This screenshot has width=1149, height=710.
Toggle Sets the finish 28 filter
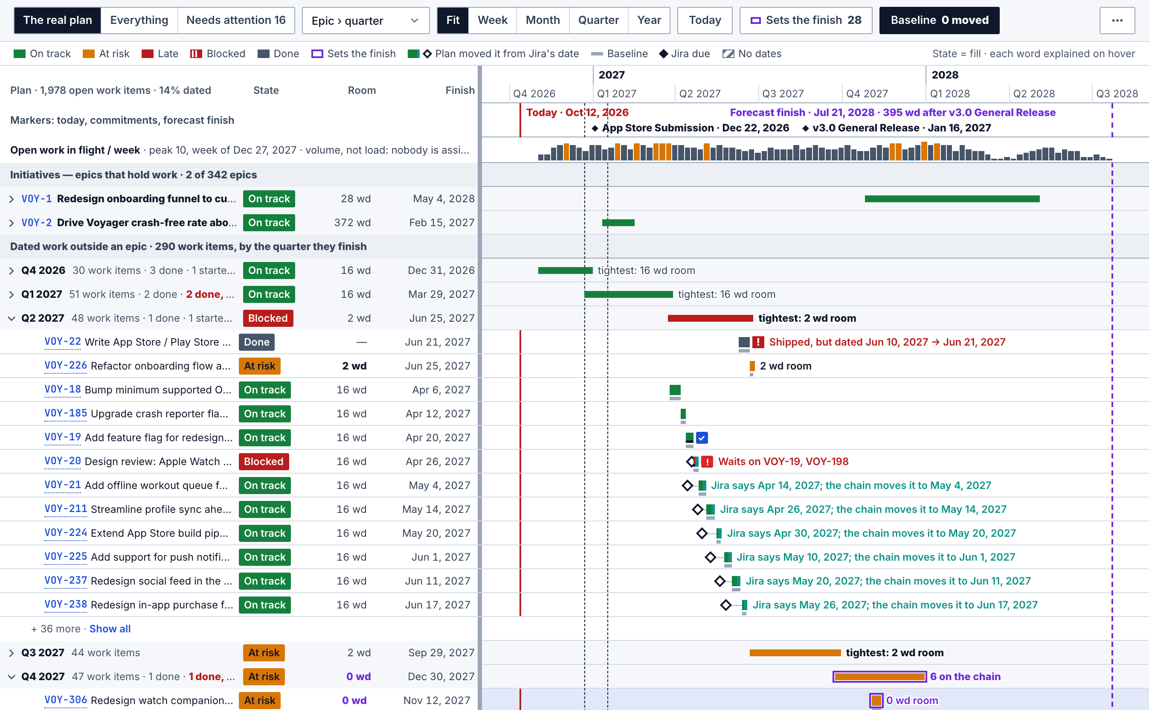pos(805,20)
